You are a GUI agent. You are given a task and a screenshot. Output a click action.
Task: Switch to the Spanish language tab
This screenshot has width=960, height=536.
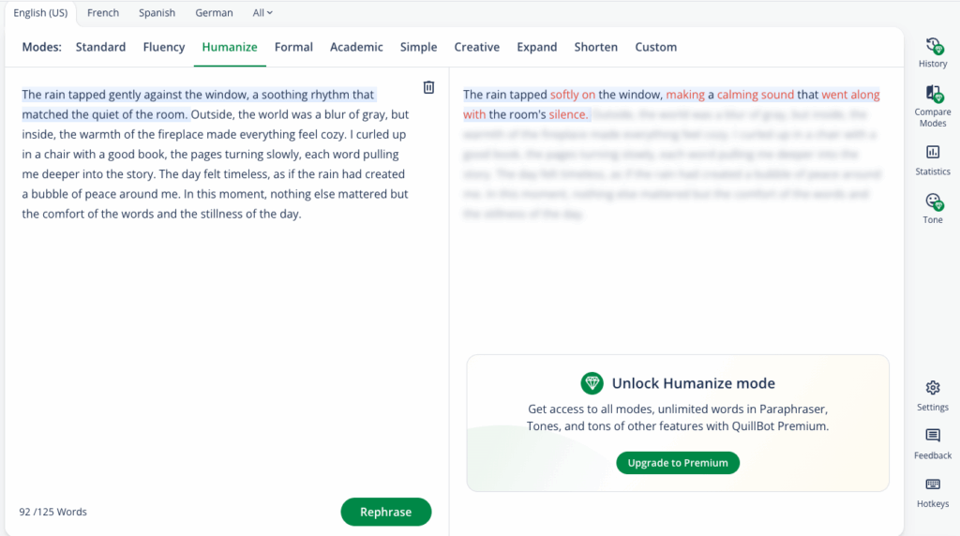pos(157,13)
